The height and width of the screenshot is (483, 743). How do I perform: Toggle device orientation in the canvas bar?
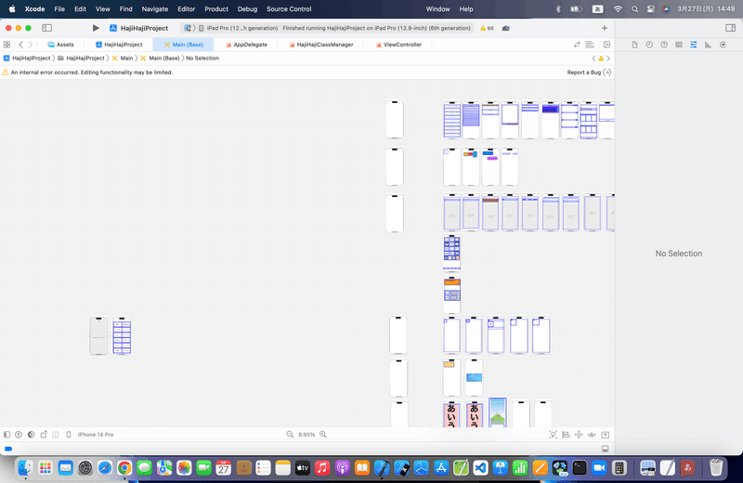tap(44, 435)
